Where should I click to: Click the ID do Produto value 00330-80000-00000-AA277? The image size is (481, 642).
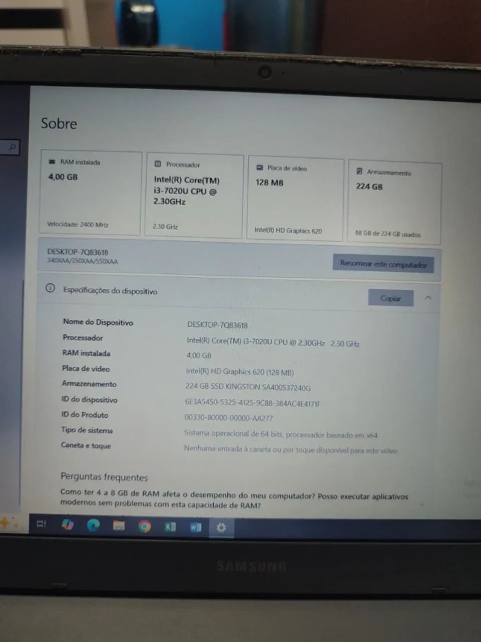pyautogui.click(x=229, y=417)
